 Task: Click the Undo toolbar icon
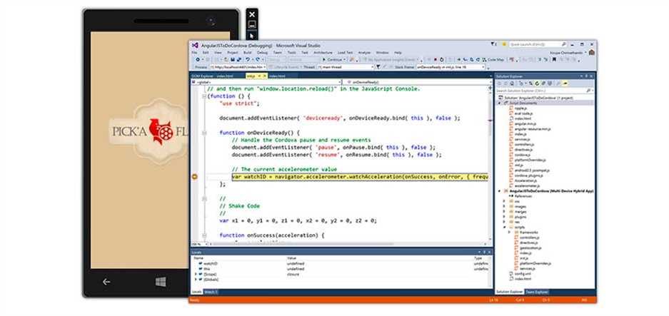[x=248, y=60]
